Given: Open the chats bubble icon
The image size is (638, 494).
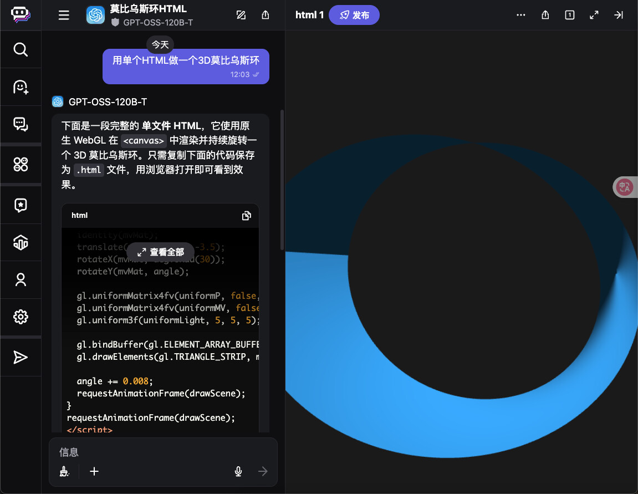Looking at the screenshot, I should [x=21, y=124].
